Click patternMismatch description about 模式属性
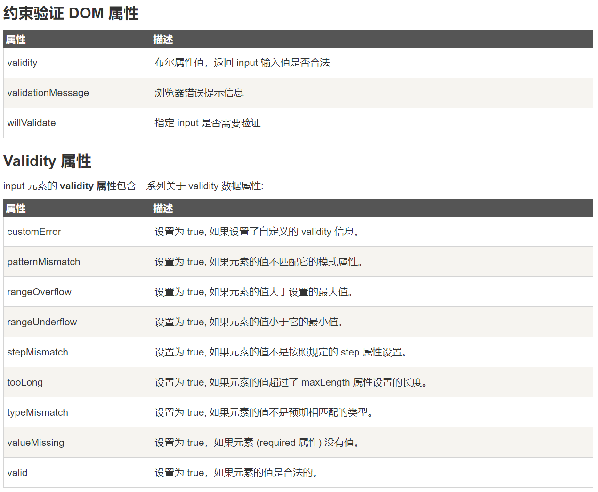This screenshot has height=492, width=598. [259, 262]
